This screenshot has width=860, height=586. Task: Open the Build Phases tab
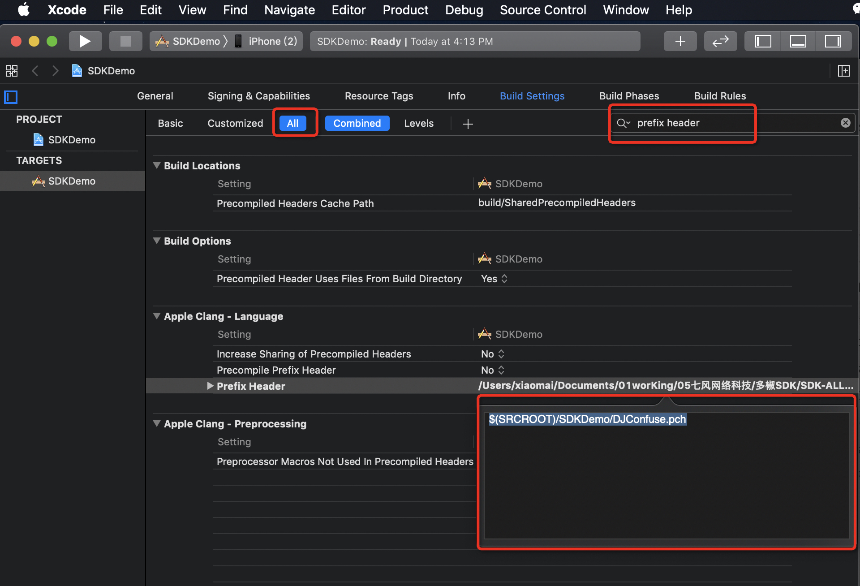coord(629,96)
